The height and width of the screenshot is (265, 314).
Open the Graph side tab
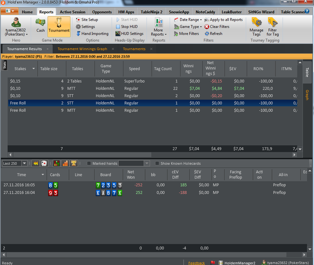[x=307, y=95]
